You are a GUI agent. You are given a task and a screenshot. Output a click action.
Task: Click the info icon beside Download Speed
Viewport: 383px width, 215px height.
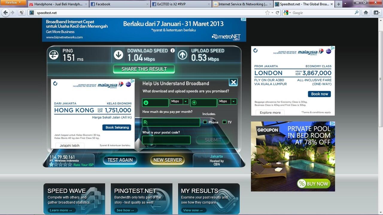[173, 50]
